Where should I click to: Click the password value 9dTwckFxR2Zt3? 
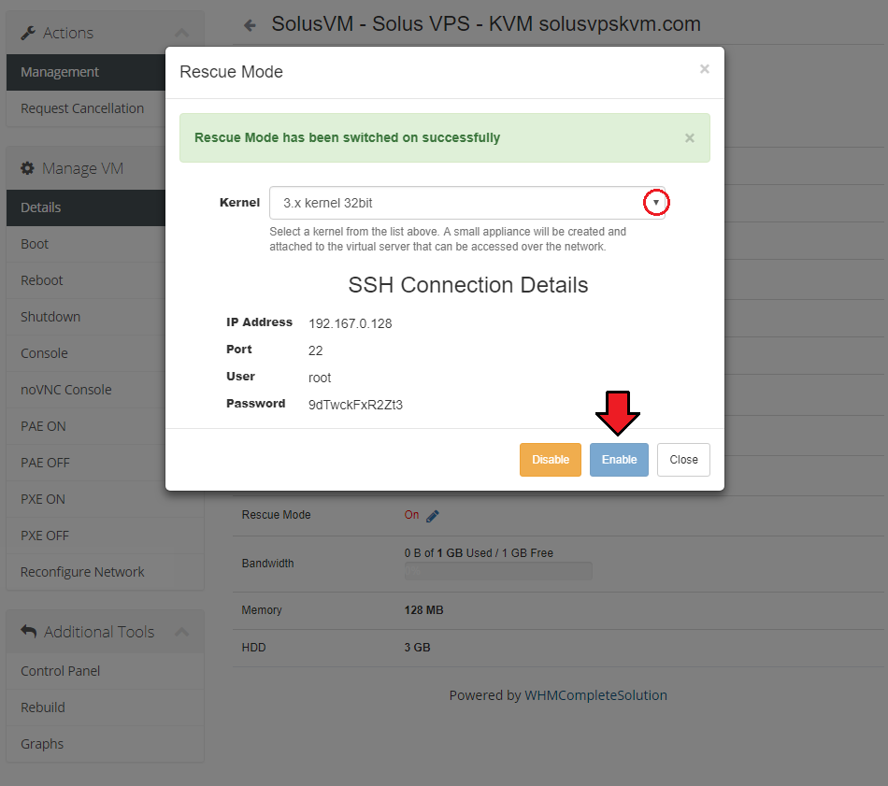pyautogui.click(x=355, y=406)
